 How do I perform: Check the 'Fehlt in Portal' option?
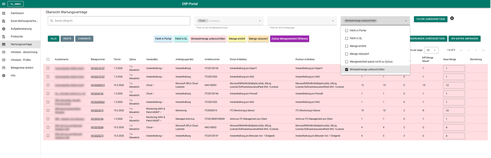click(x=347, y=31)
